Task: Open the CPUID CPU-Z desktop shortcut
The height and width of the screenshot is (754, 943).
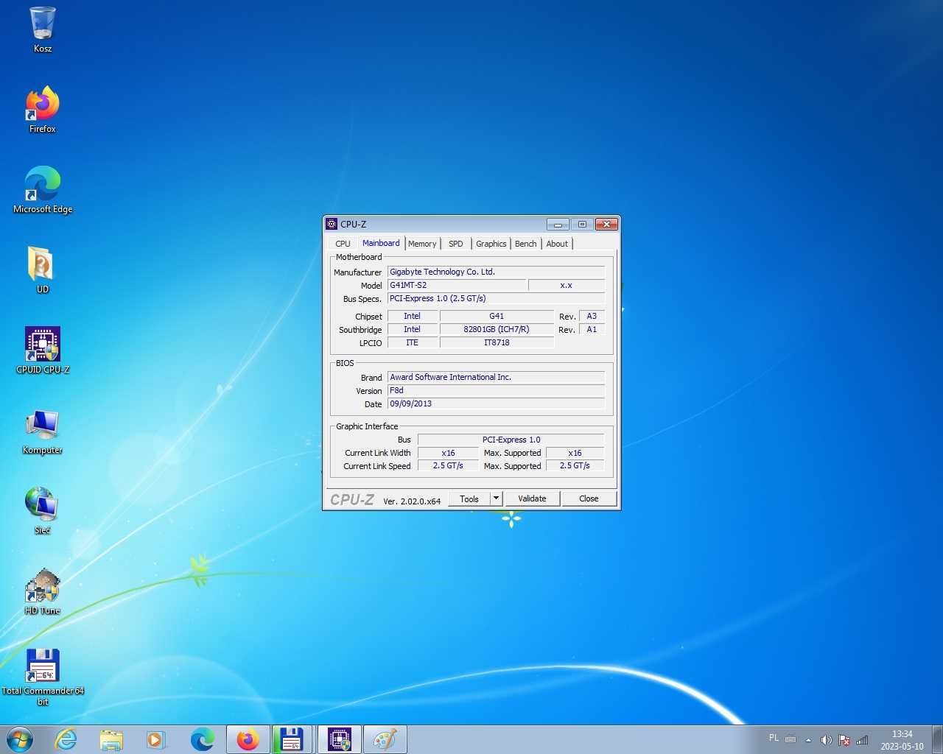Action: coord(43,350)
